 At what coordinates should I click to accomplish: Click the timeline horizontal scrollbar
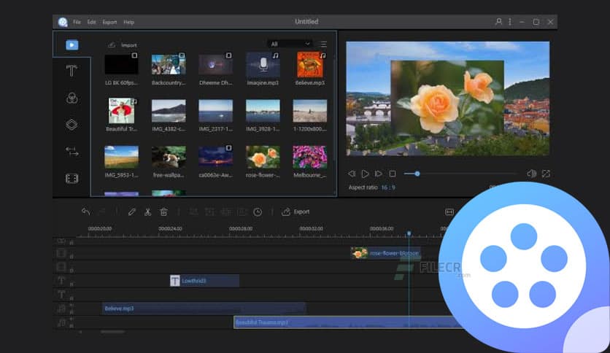click(113, 332)
